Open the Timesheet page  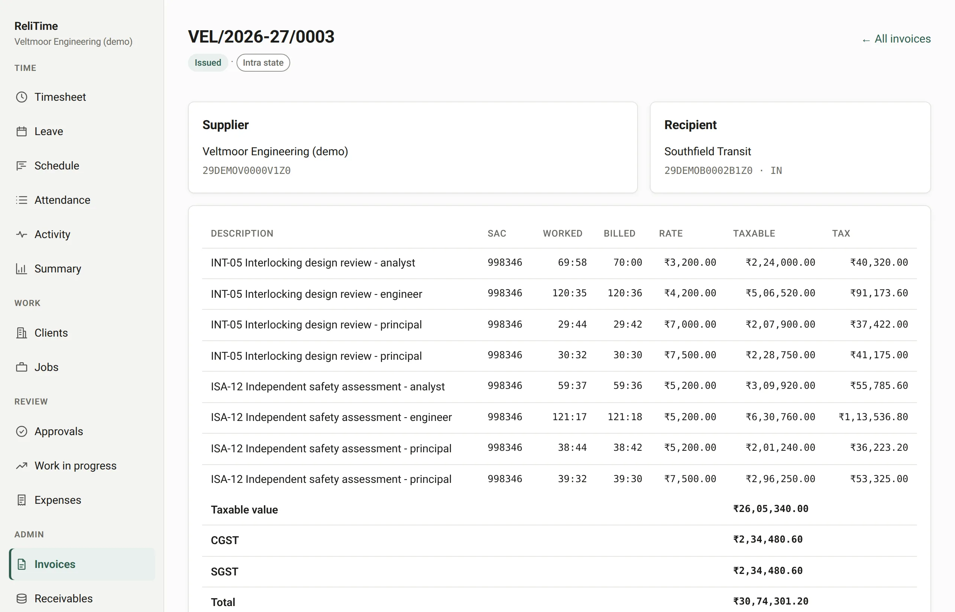(x=82, y=97)
